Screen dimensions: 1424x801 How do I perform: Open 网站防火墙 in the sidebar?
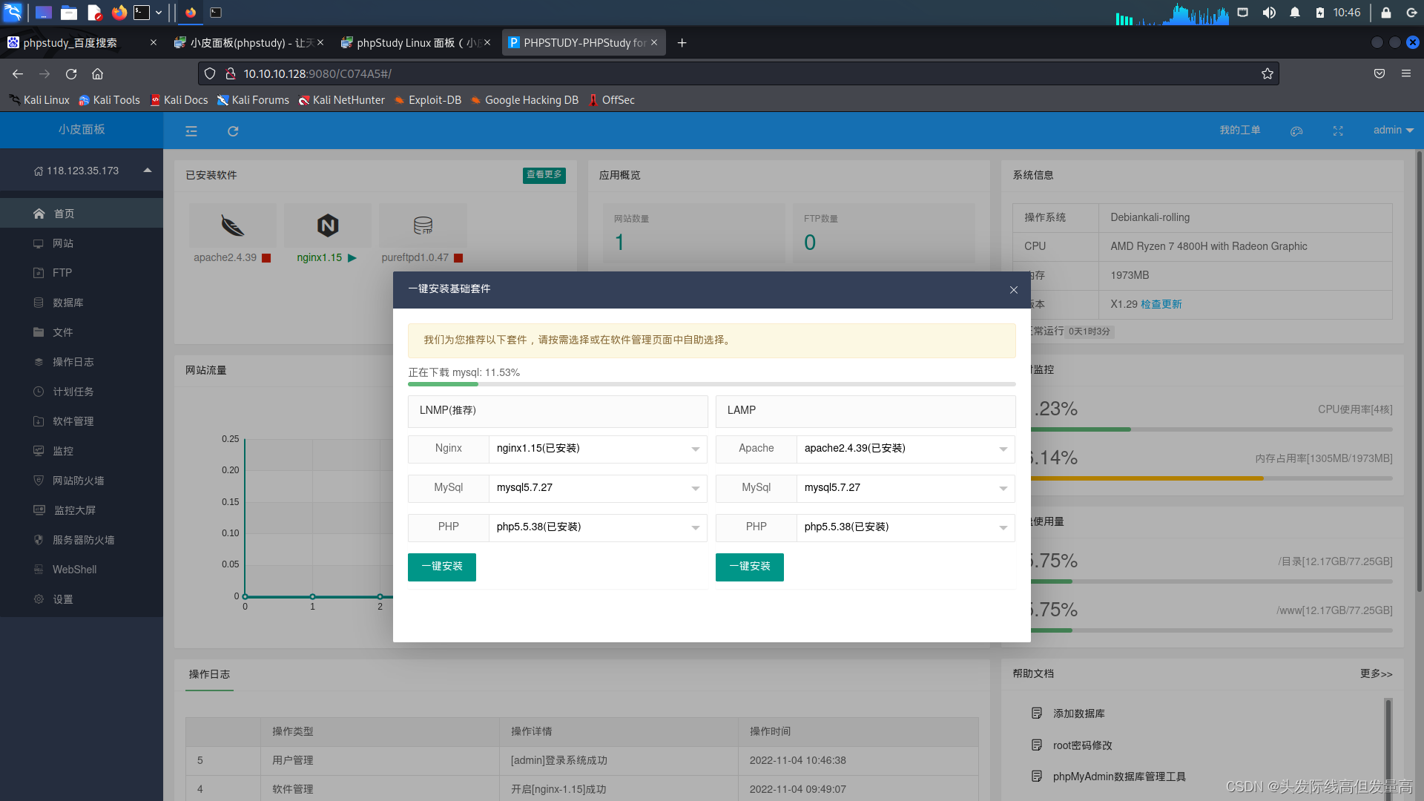pos(78,481)
